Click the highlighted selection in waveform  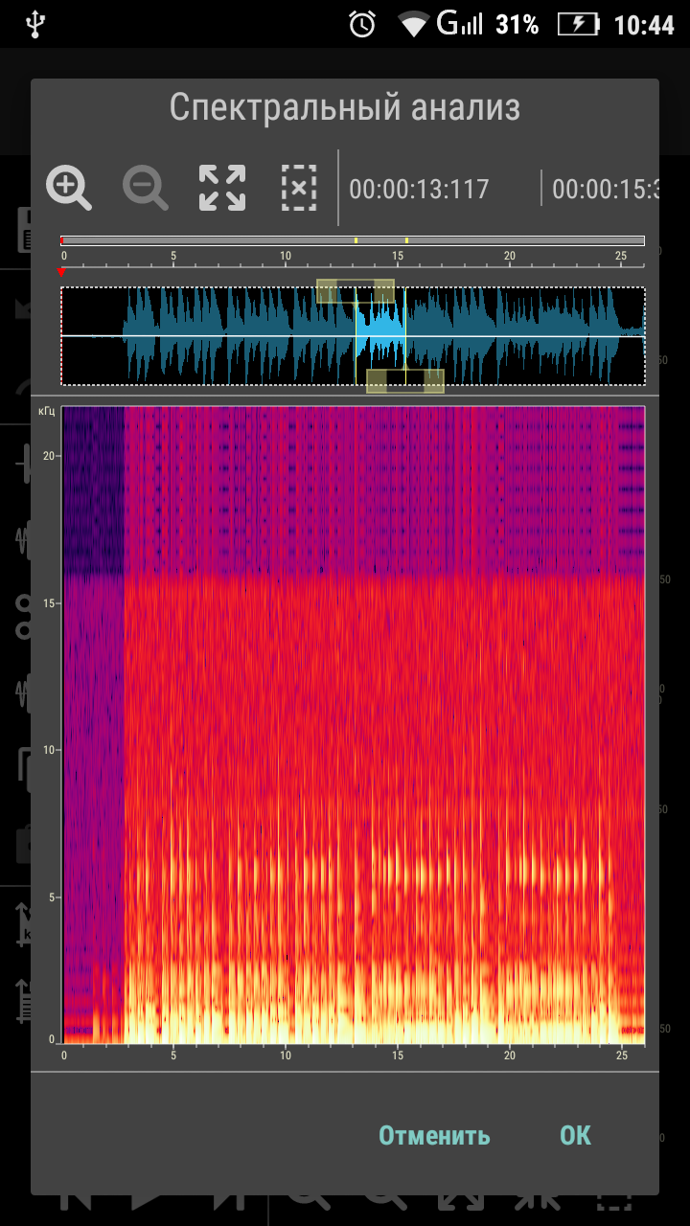(x=380, y=336)
